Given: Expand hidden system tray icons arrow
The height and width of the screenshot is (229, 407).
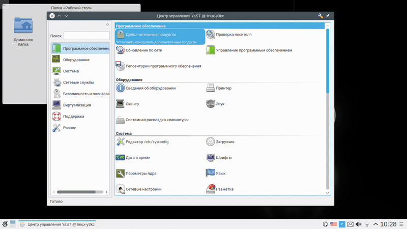Looking at the screenshot, I should (x=375, y=224).
